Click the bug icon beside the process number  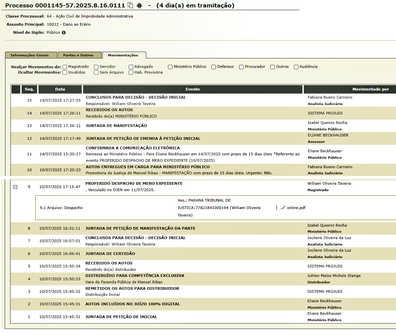tap(140, 5)
